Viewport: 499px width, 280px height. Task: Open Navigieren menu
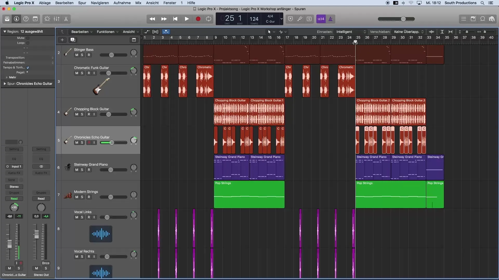click(100, 3)
